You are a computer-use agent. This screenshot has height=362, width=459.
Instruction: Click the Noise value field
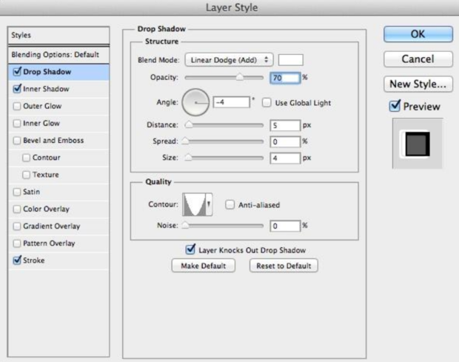coord(285,226)
